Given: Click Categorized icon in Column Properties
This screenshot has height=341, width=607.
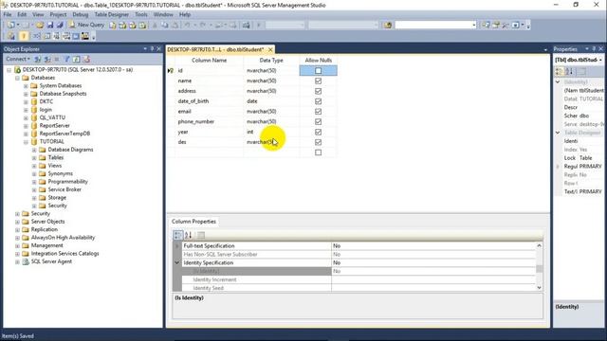Looking at the screenshot, I should click(177, 235).
